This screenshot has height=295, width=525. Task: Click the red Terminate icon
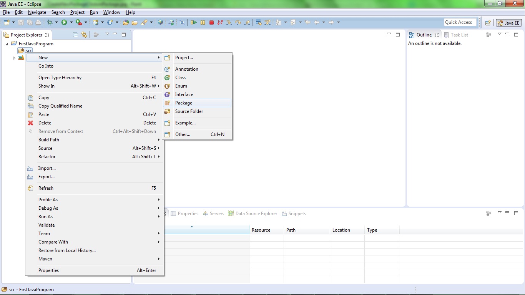pos(211,23)
